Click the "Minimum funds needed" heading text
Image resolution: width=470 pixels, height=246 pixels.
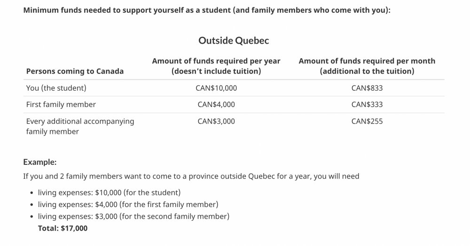(207, 10)
